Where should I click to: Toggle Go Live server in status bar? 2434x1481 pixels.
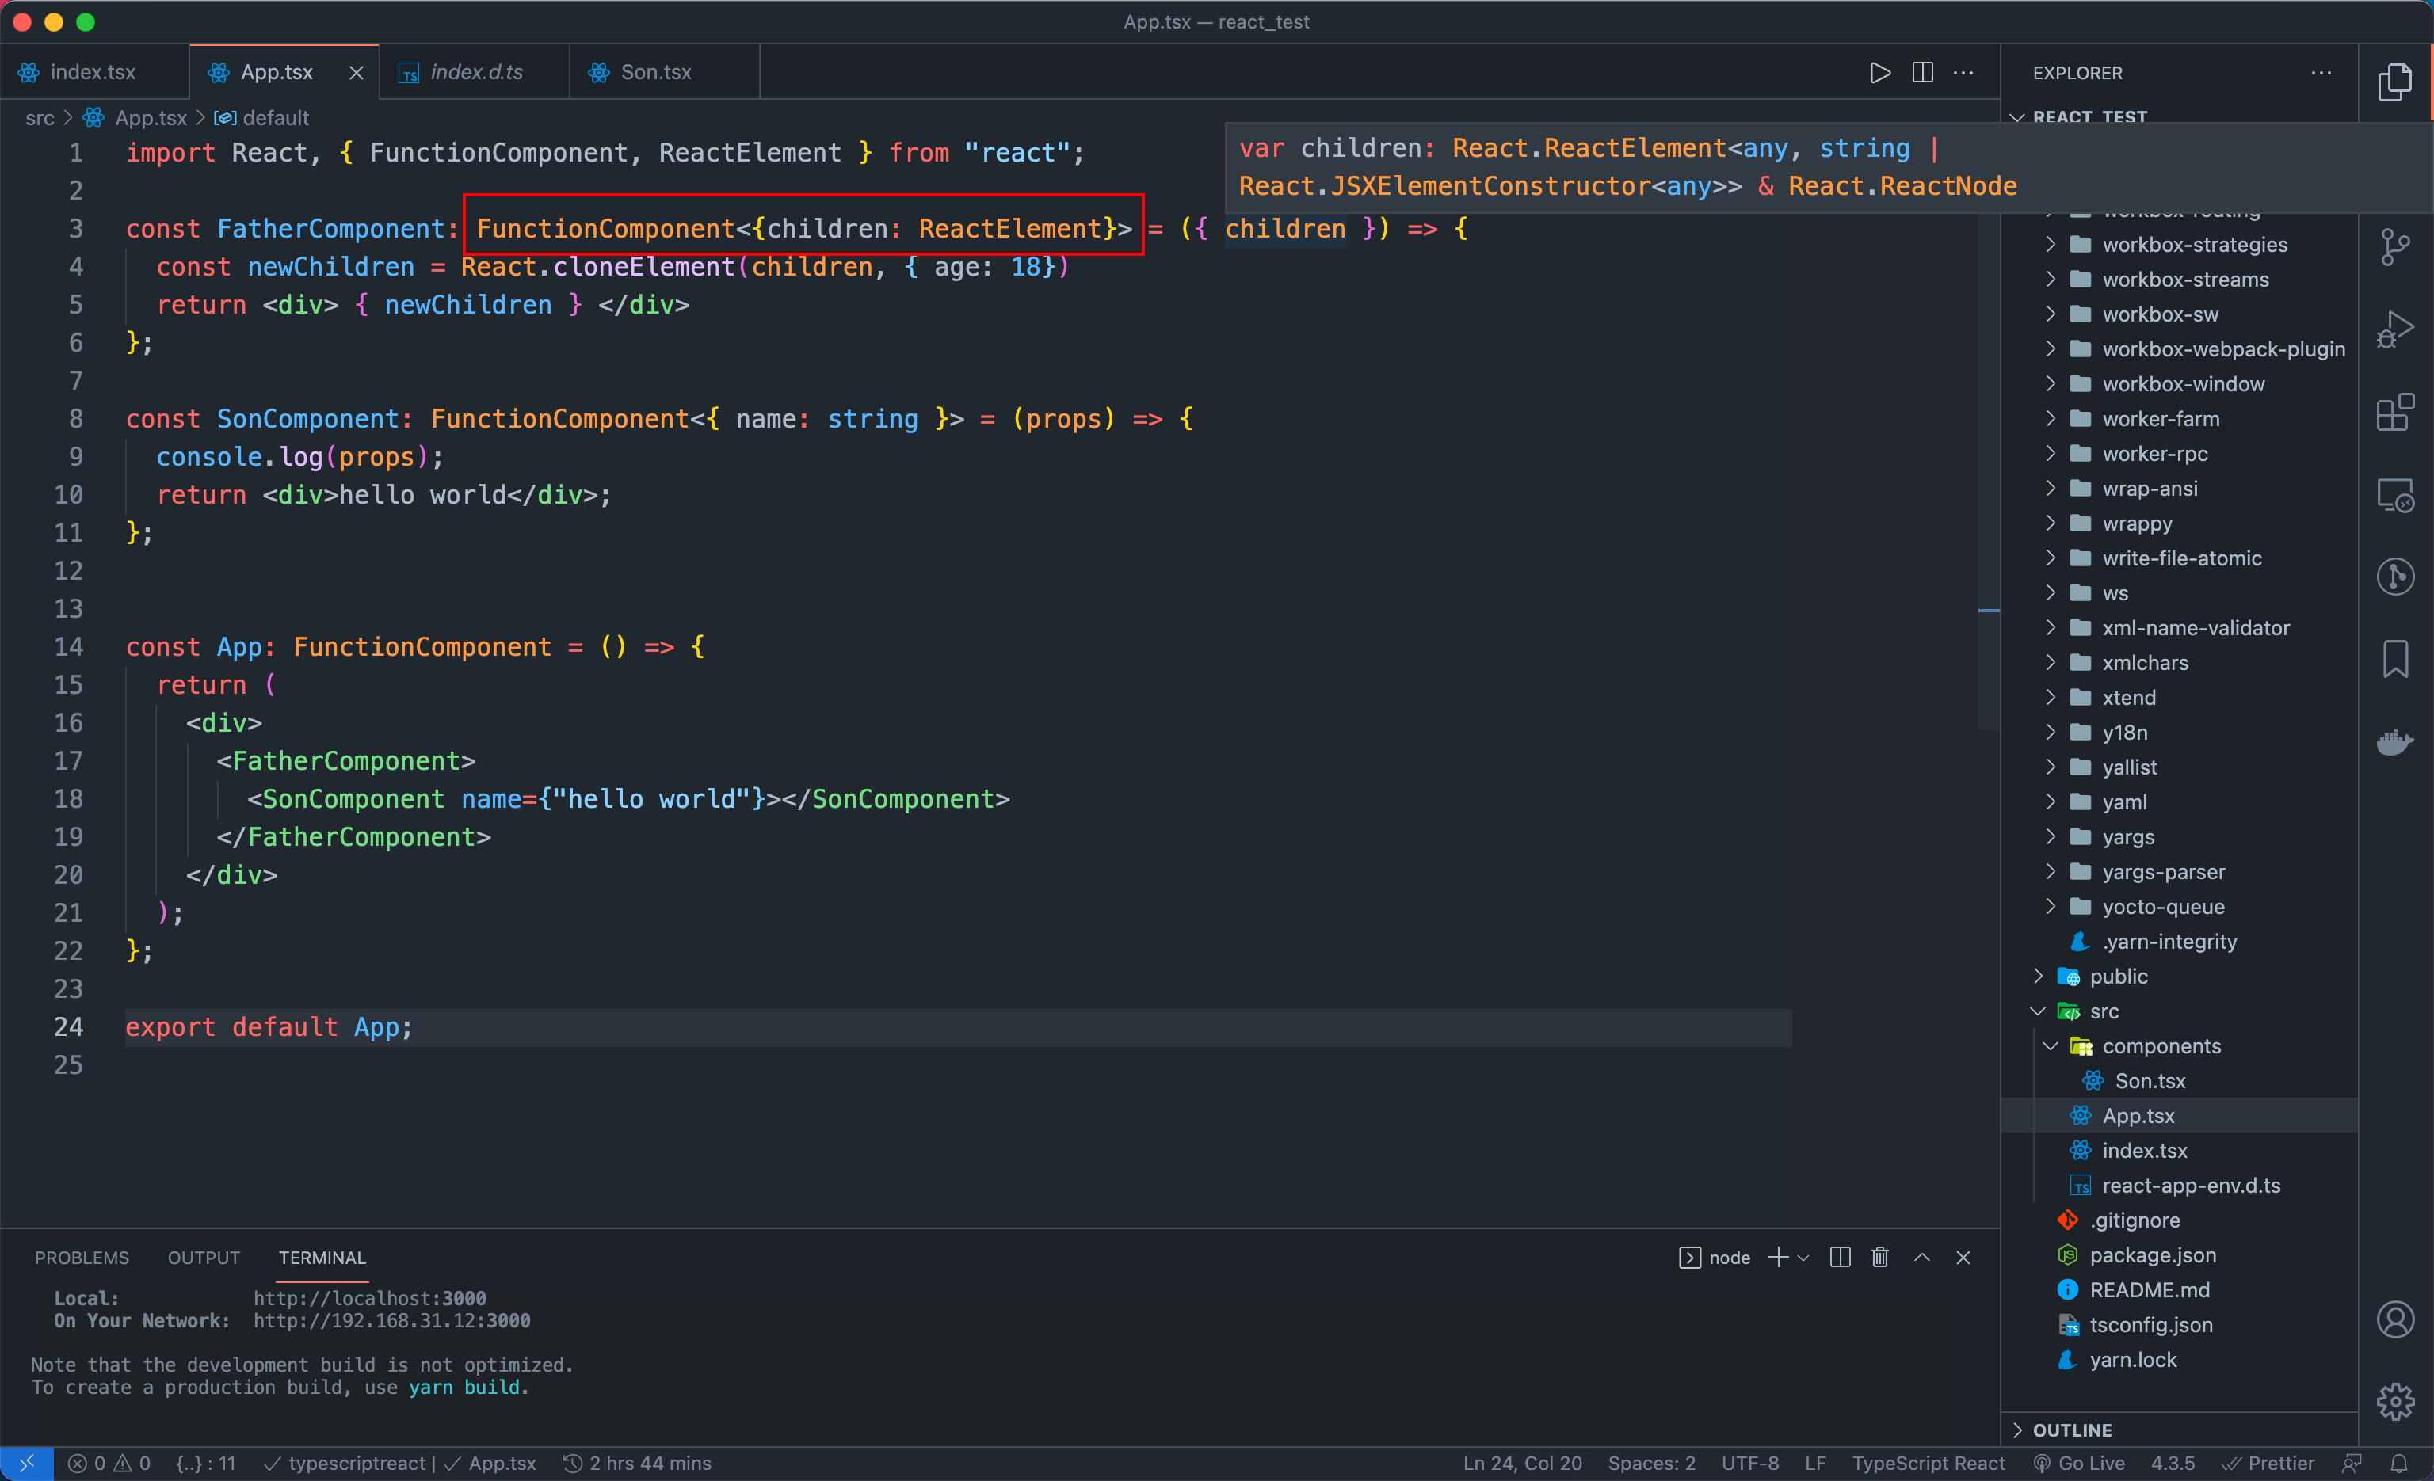pos(2079,1464)
